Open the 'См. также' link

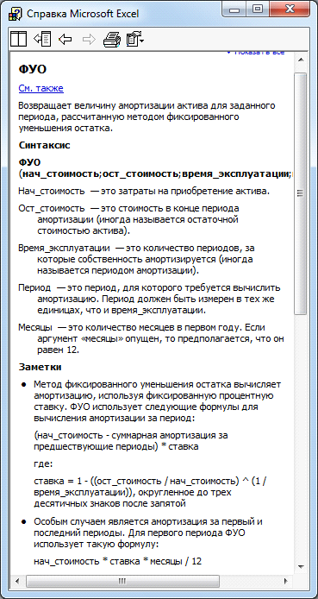point(41,89)
